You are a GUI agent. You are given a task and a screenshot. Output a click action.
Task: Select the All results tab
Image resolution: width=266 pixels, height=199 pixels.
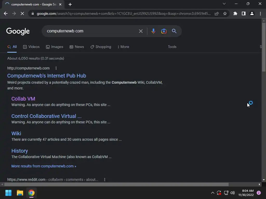point(12,47)
